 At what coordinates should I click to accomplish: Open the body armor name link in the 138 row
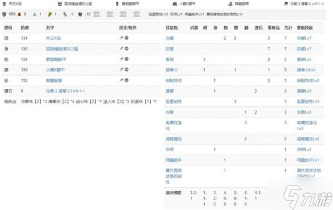62,49
